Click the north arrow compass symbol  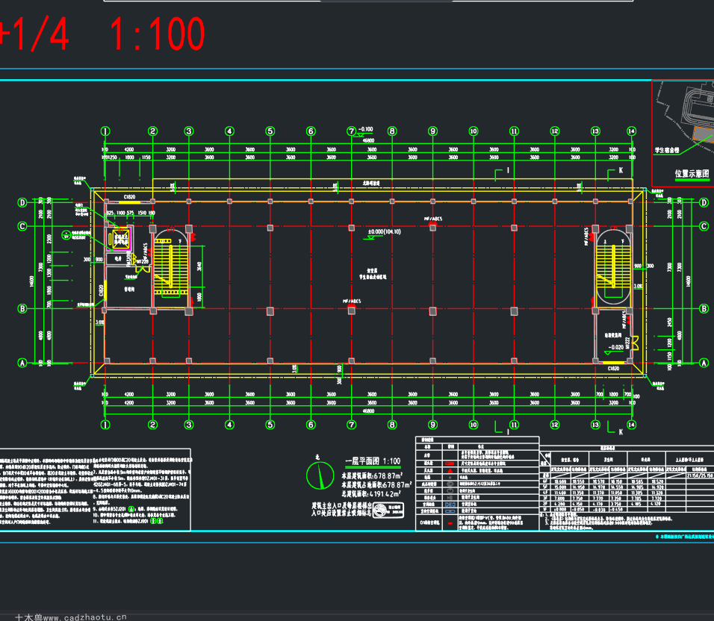coord(320,475)
